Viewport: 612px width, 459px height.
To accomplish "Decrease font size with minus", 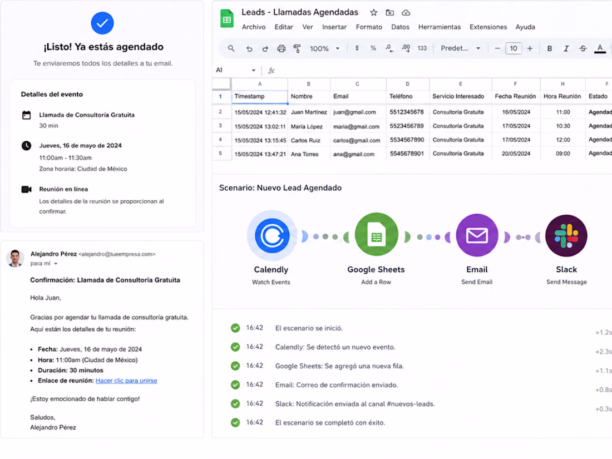I will pos(497,48).
